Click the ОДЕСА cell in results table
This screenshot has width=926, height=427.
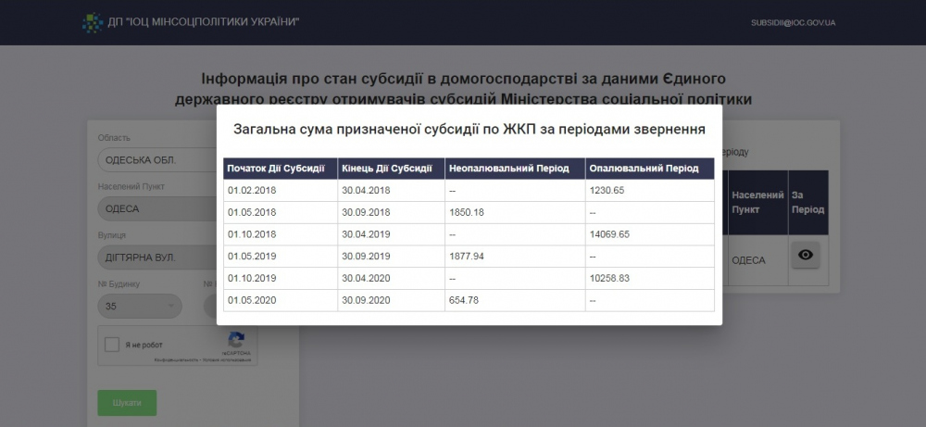point(748,260)
